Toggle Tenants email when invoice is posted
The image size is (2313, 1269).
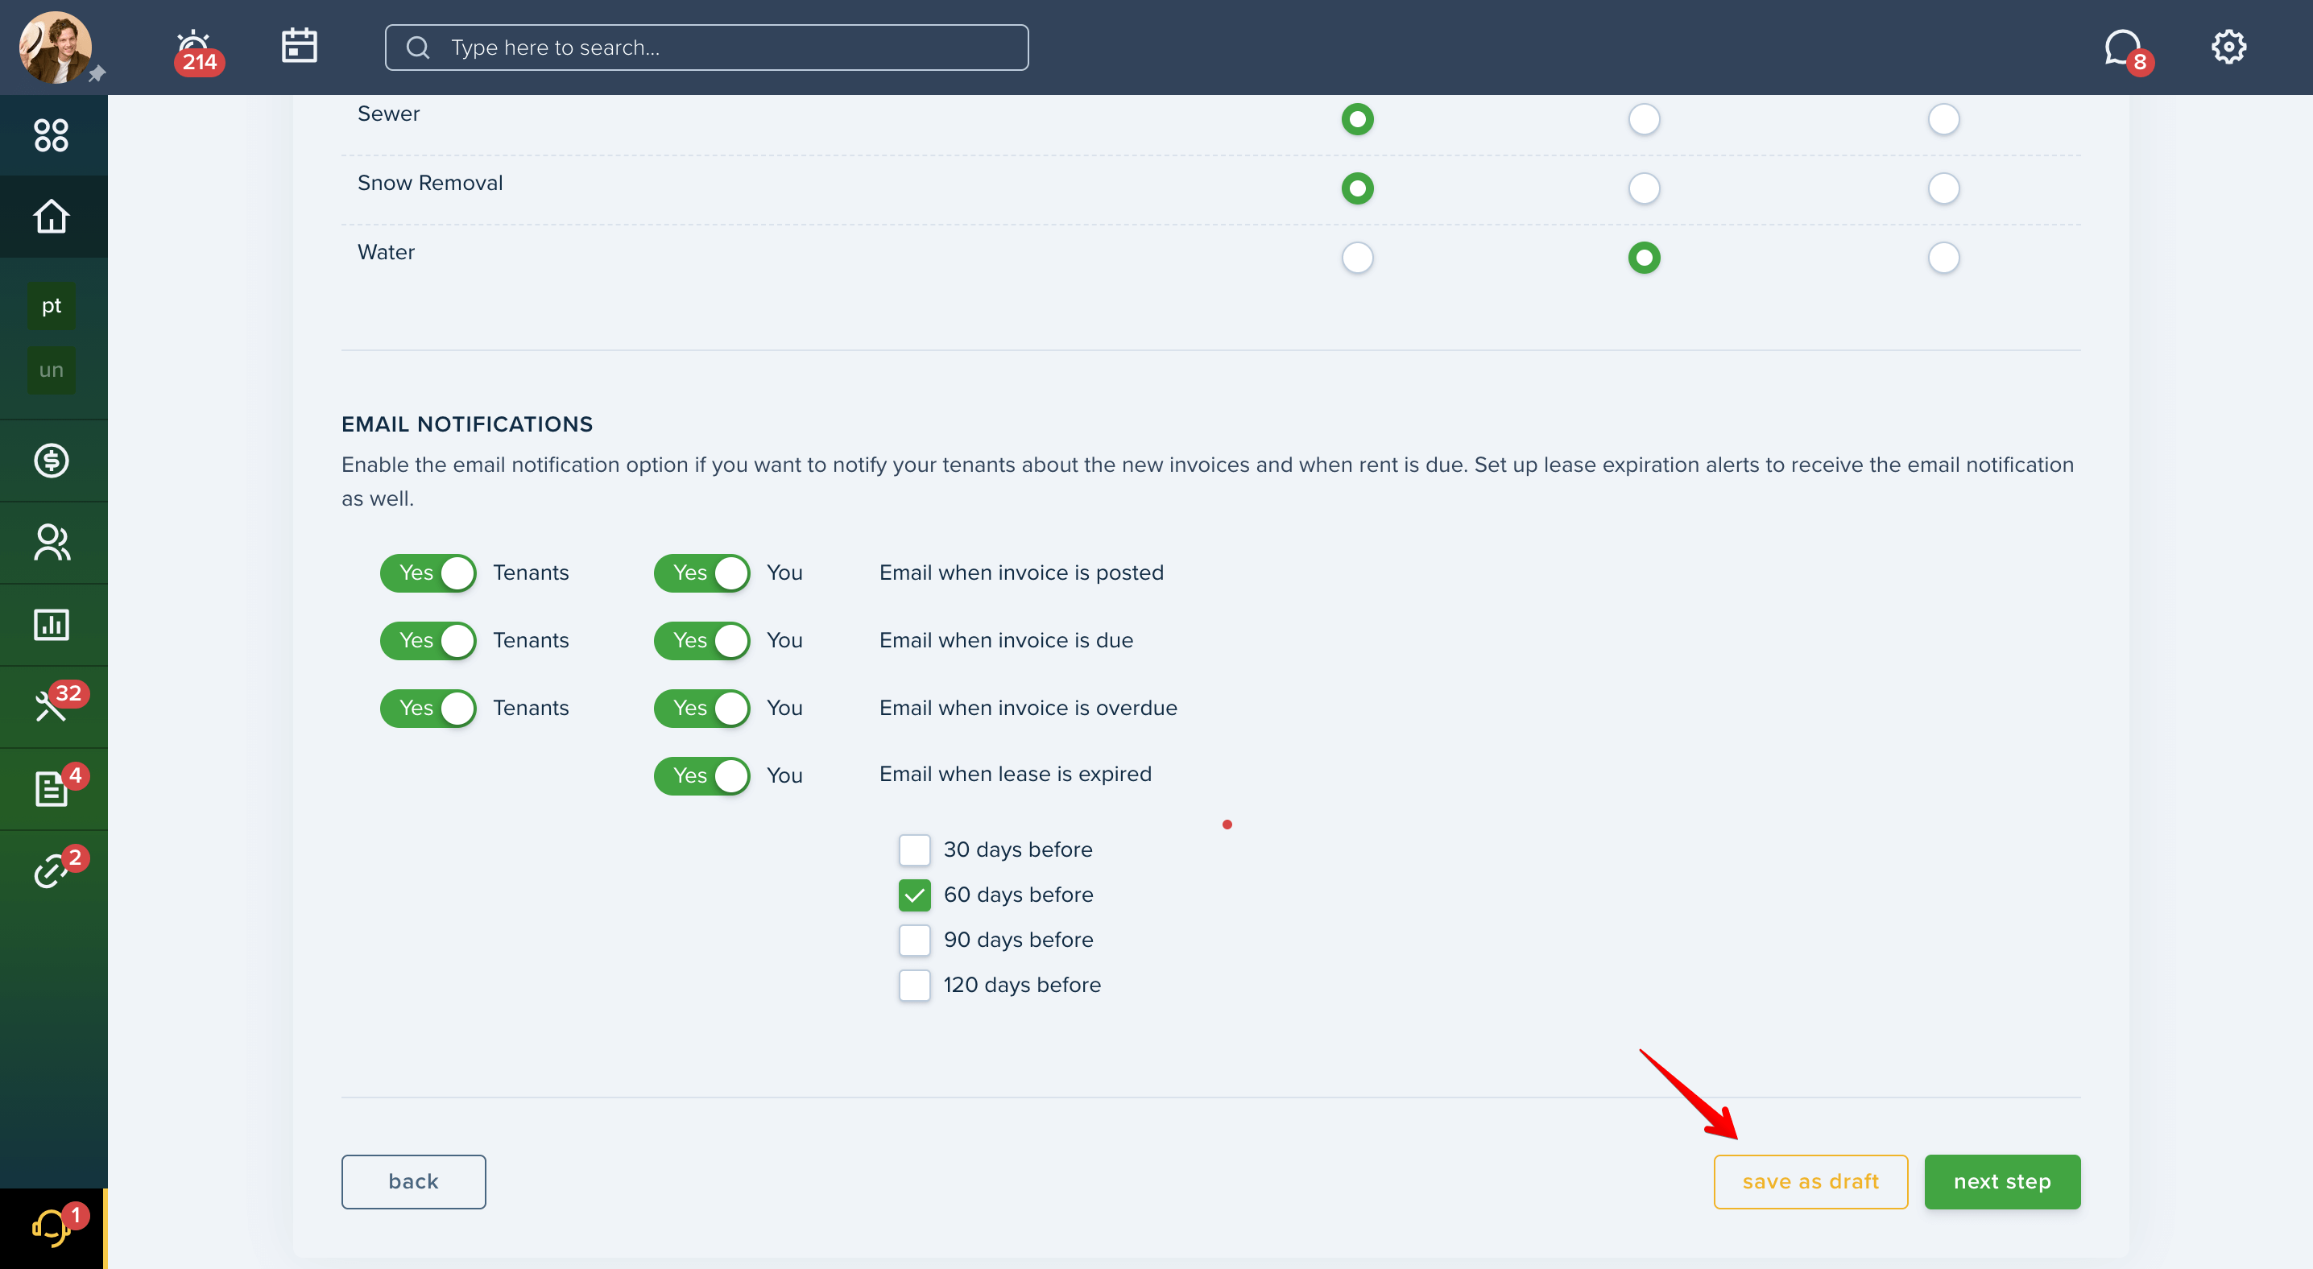pyautogui.click(x=428, y=572)
